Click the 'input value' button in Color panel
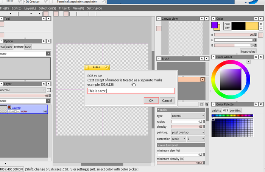 [248, 52]
